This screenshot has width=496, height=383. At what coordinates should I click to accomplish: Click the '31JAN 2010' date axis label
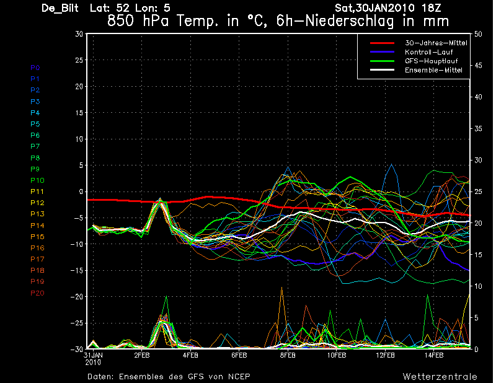[94, 359]
